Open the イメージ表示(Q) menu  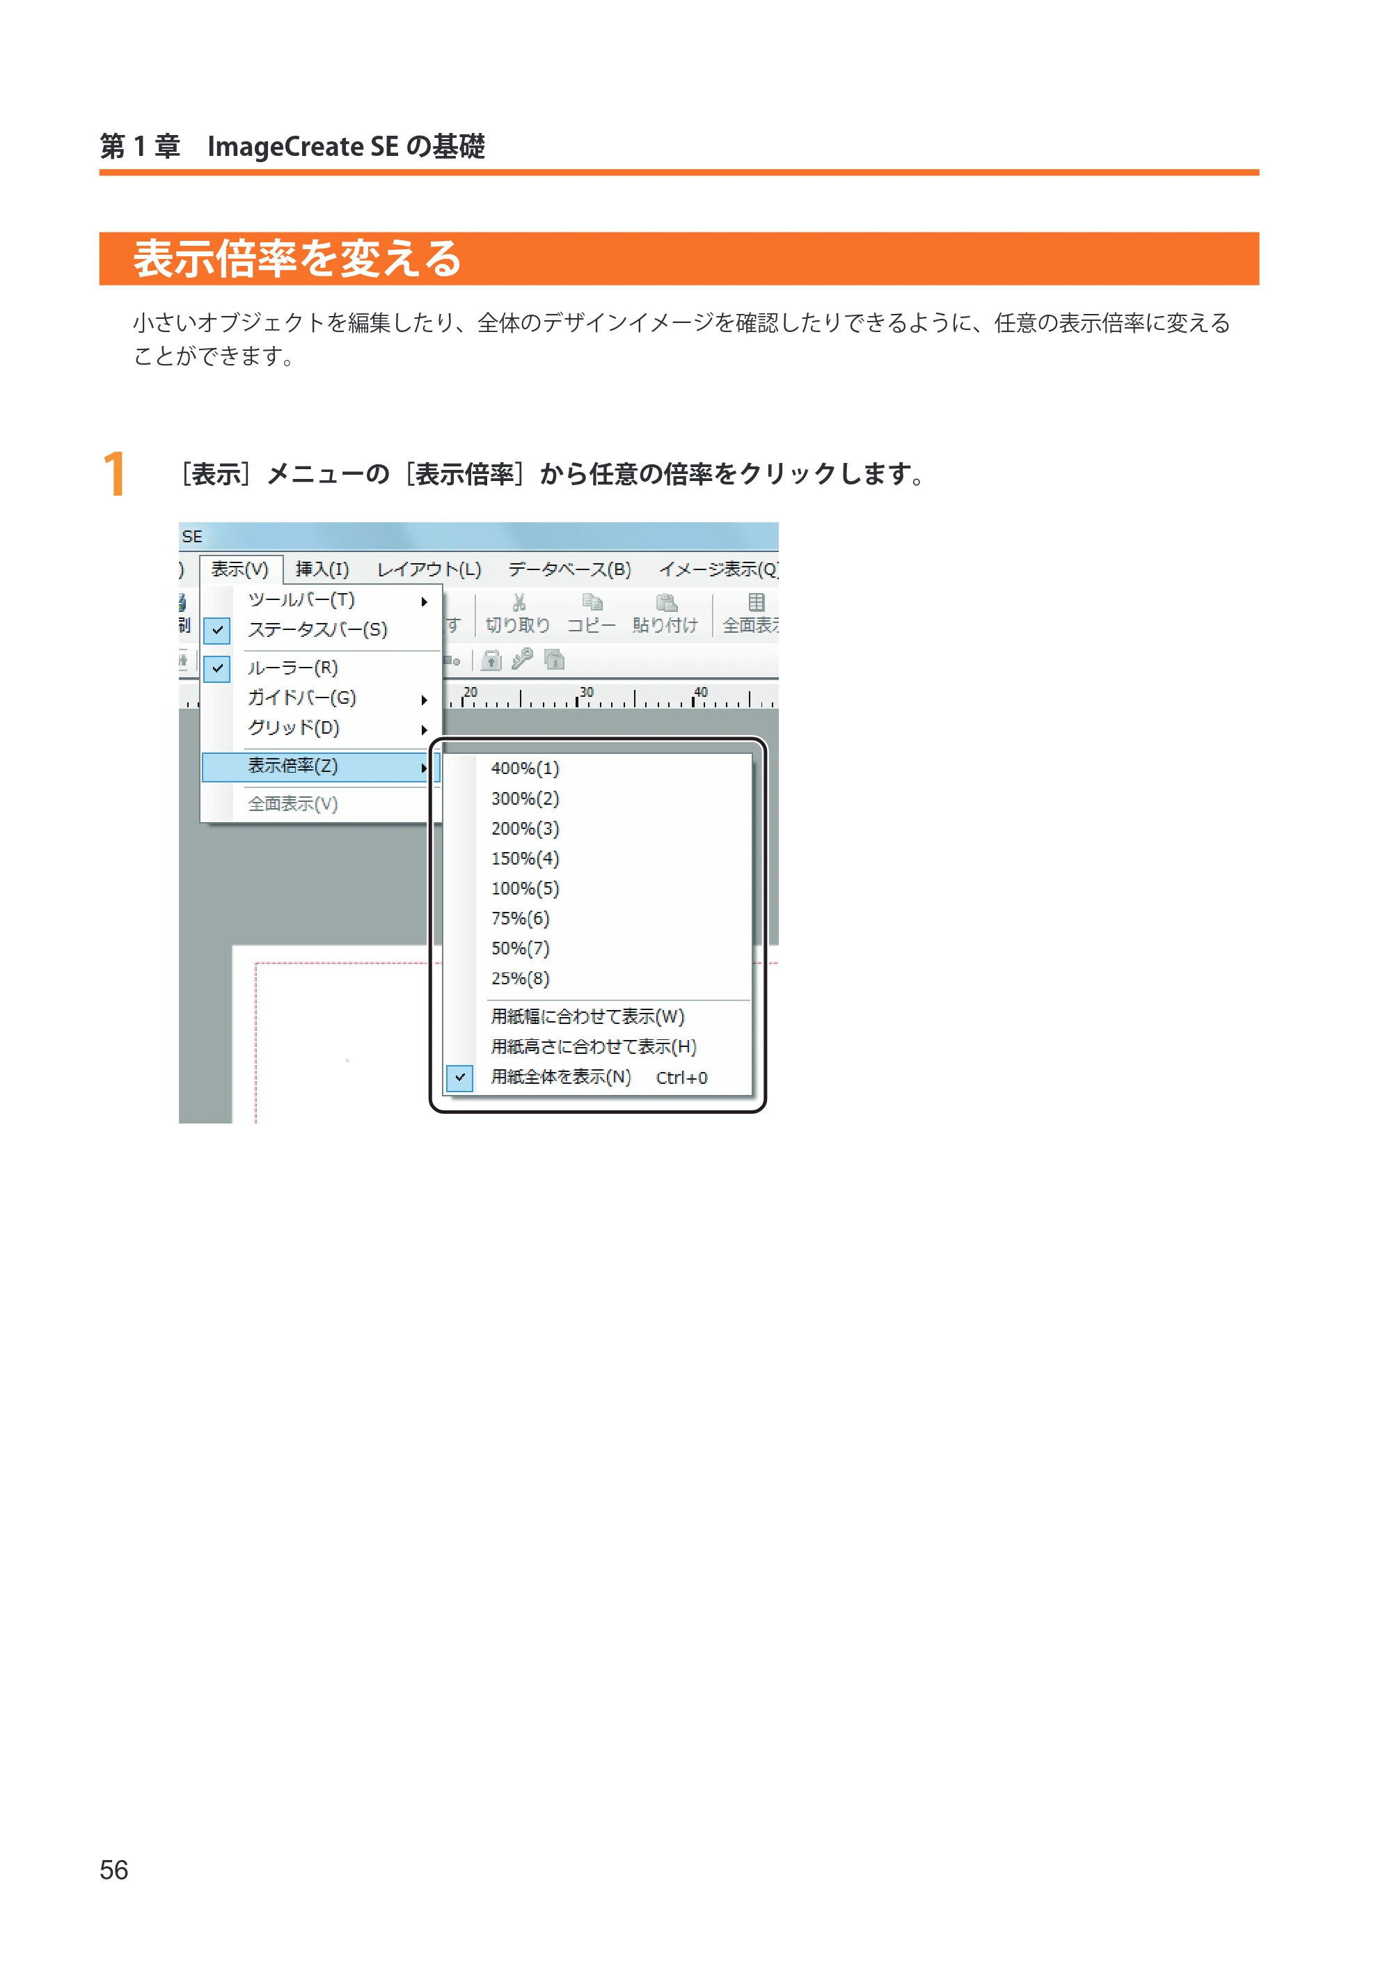tap(718, 569)
